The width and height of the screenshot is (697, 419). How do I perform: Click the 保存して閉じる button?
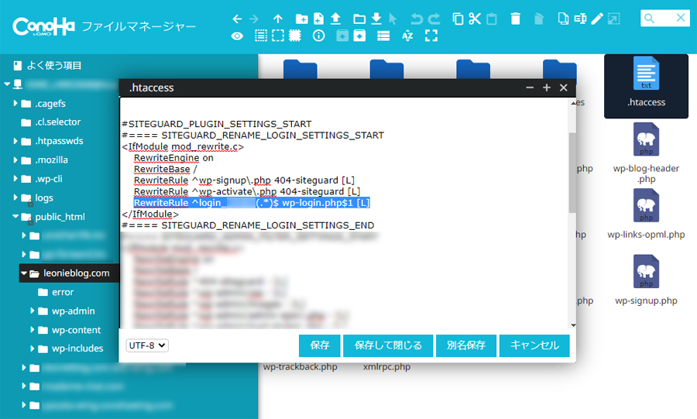click(x=388, y=345)
